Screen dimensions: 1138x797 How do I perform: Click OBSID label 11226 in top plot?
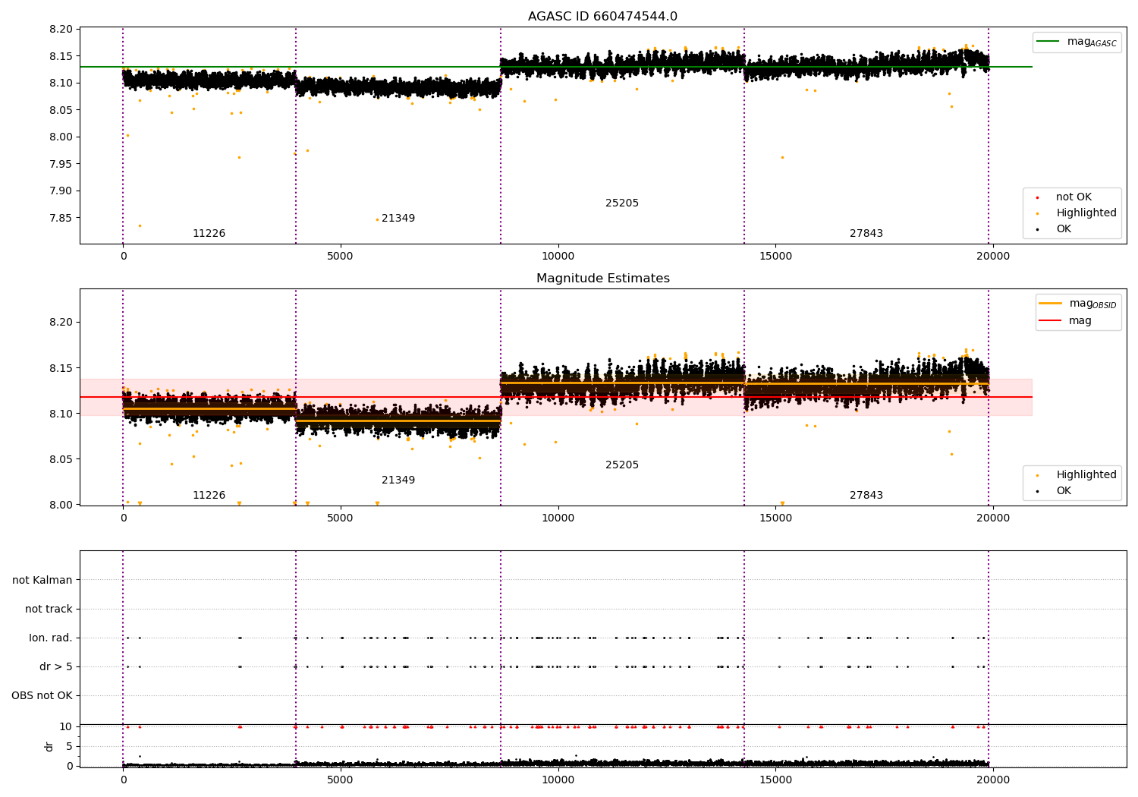(x=209, y=234)
